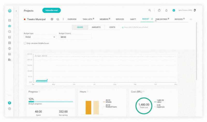Open notifications bell icon
Viewport: 207px width, 122px height.
point(166,10)
